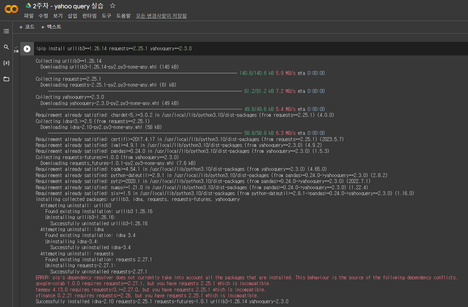Viewport: 468px width, 307px height.
Task: Click the 'Attempting uninstall: urllib3' line
Action: [76, 205]
